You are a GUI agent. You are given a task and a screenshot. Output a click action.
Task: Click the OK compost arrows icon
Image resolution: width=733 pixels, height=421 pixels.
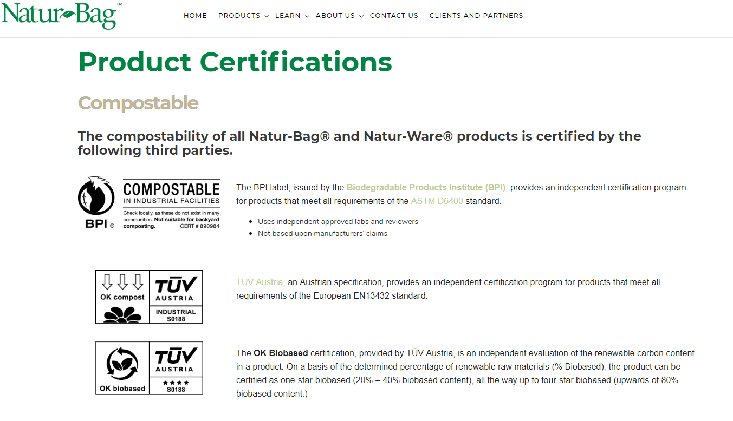pyautogui.click(x=122, y=282)
